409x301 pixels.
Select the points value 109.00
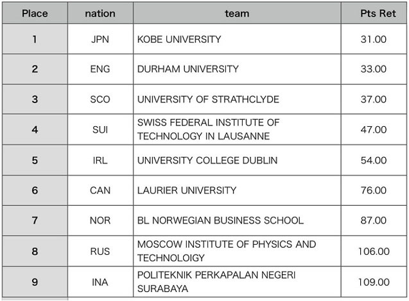[x=374, y=282]
